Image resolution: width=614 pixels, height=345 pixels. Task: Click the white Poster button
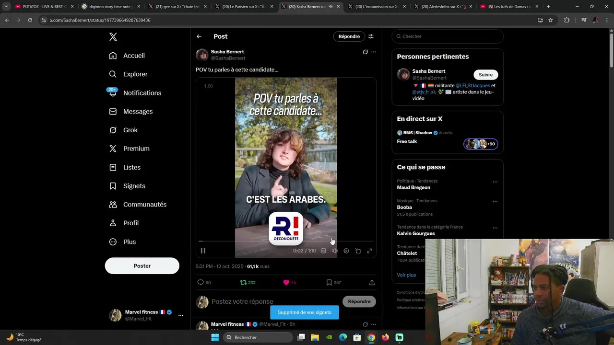[x=142, y=266]
